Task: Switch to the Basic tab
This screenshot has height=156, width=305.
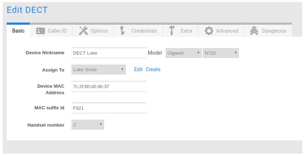Action: pos(18,31)
